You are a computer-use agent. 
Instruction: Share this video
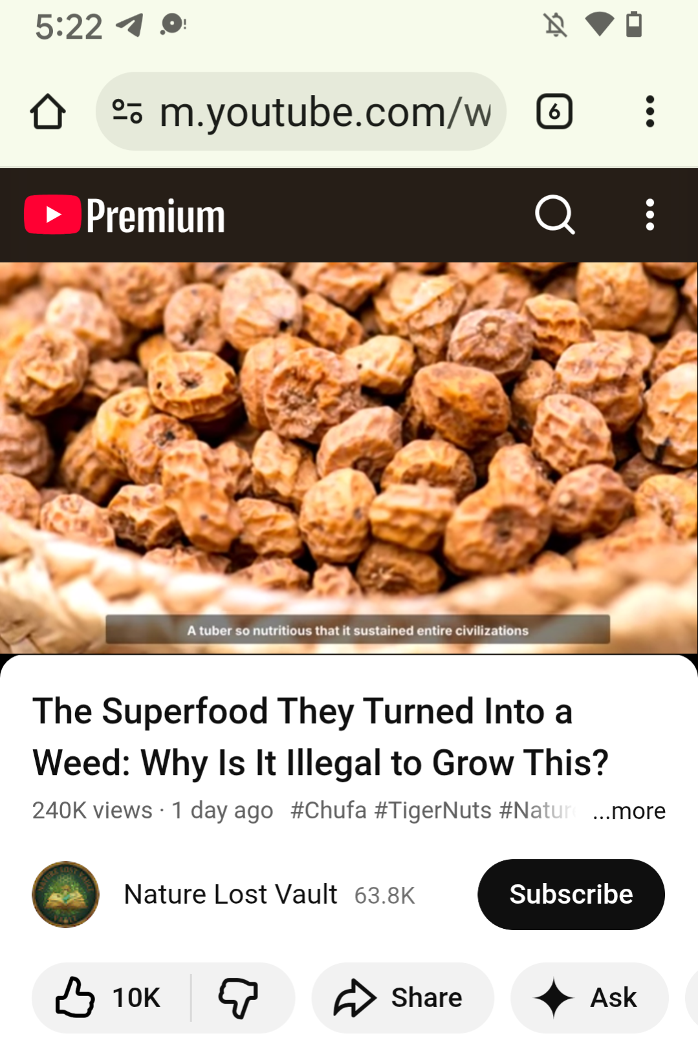pos(402,997)
